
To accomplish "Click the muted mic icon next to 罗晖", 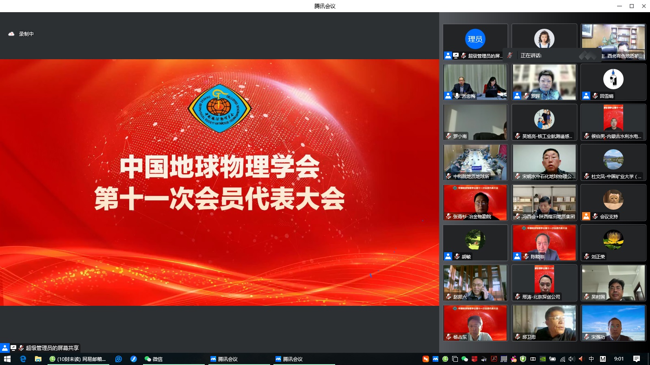I will [x=526, y=96].
